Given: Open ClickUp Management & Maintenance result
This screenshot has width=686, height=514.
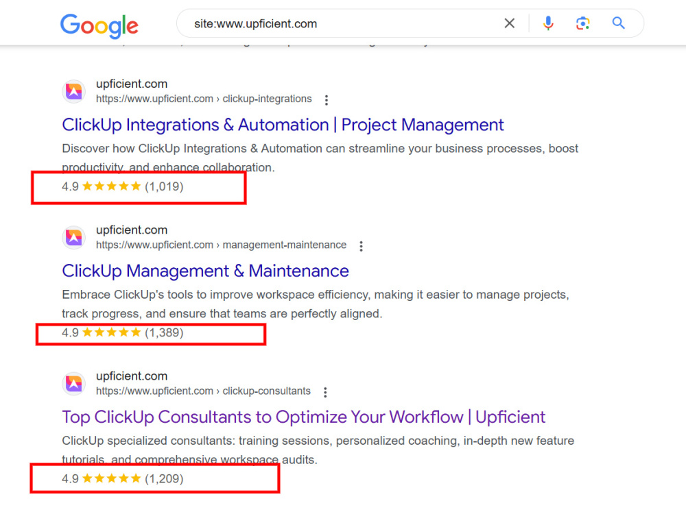Looking at the screenshot, I should click(x=205, y=271).
